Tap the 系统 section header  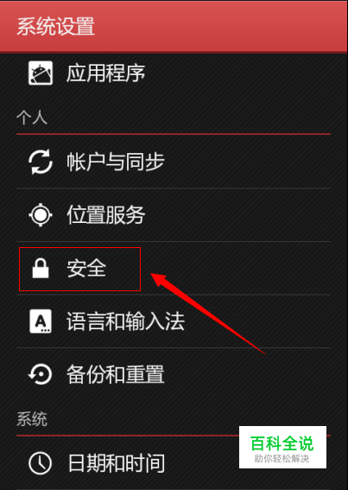click(32, 419)
